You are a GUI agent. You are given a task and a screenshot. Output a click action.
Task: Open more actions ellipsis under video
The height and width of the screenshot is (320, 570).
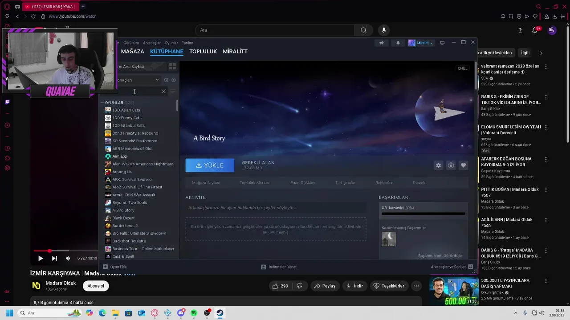click(x=416, y=286)
